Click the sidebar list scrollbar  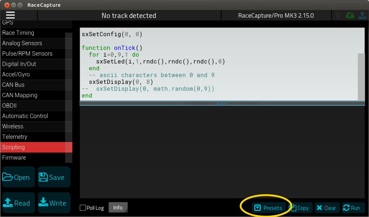tap(68, 98)
